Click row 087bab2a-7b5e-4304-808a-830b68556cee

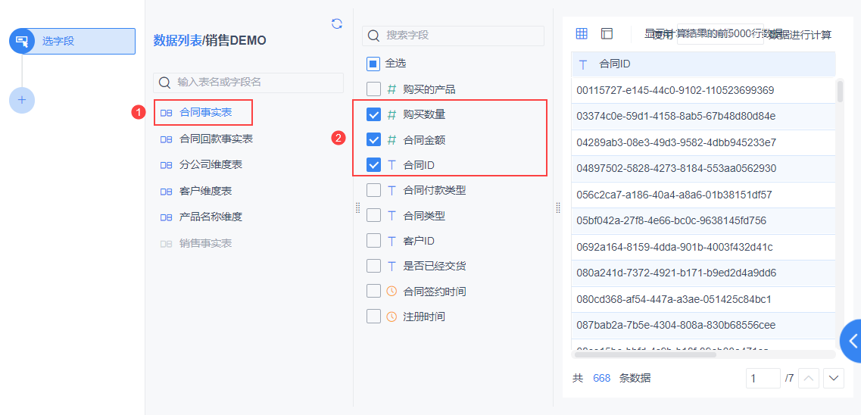[x=703, y=325]
